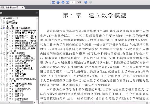Open bookmark 2.3 双层玻璃窗的功效
150x104 pixels.
(21, 61)
